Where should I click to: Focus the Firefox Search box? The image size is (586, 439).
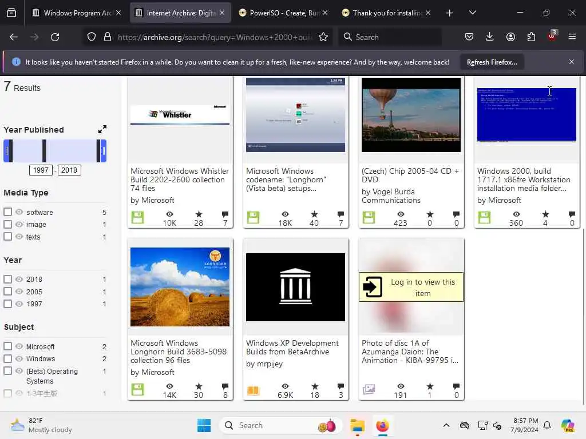[x=390, y=37]
